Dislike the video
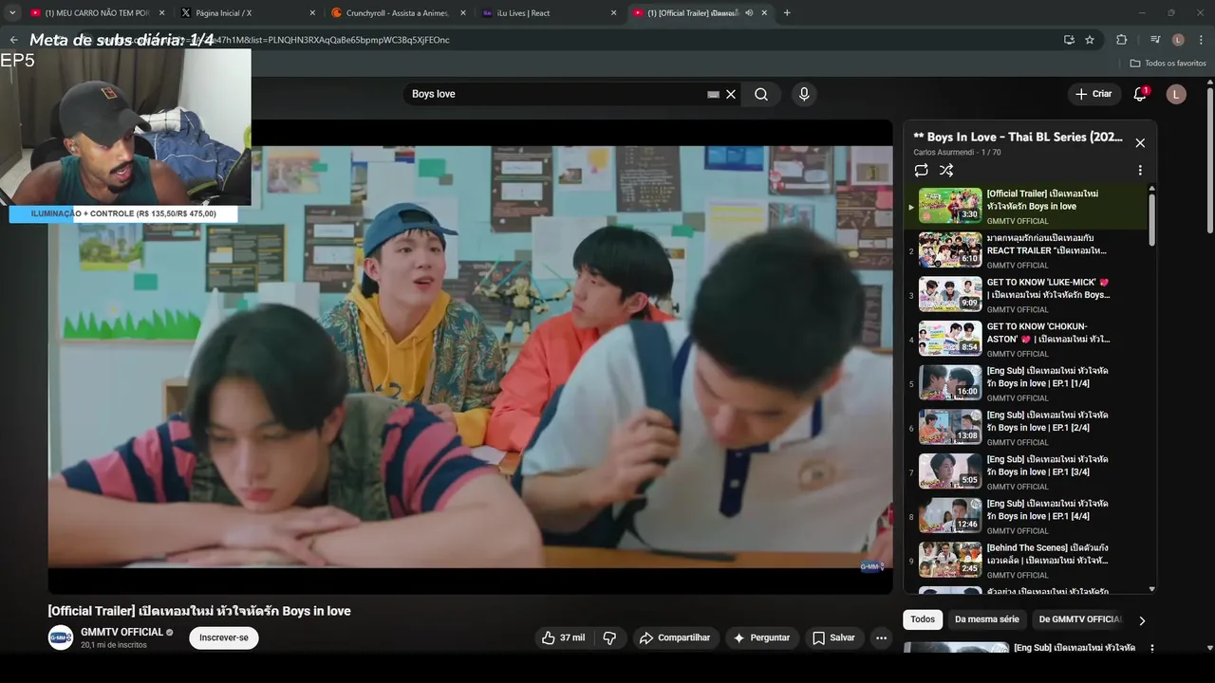This screenshot has height=683, width=1215. point(609,637)
